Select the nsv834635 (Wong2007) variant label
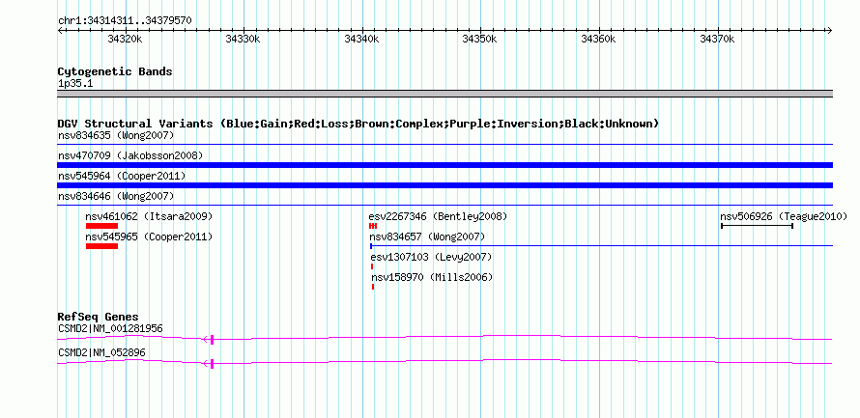Viewport: 860px width, 418px height. (116, 135)
